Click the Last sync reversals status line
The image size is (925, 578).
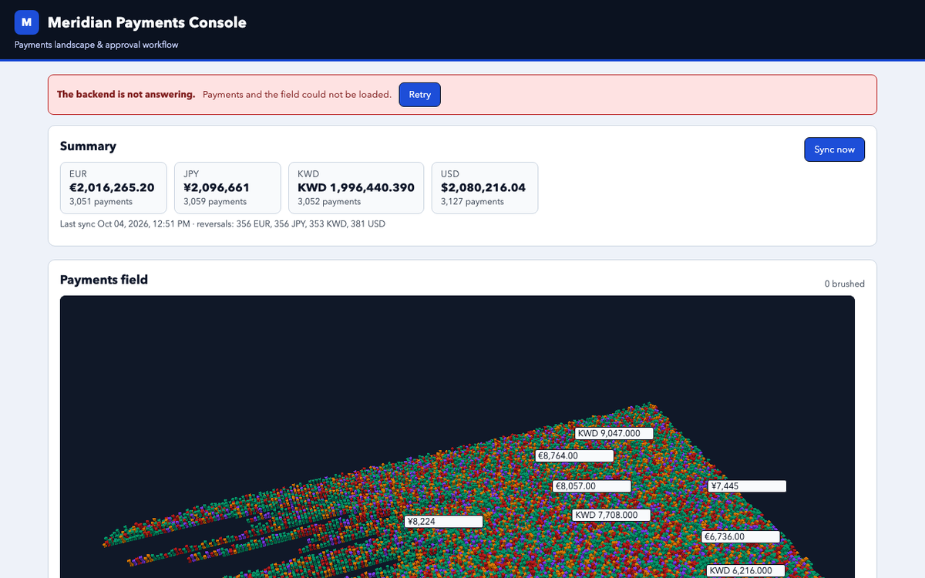[x=223, y=224]
